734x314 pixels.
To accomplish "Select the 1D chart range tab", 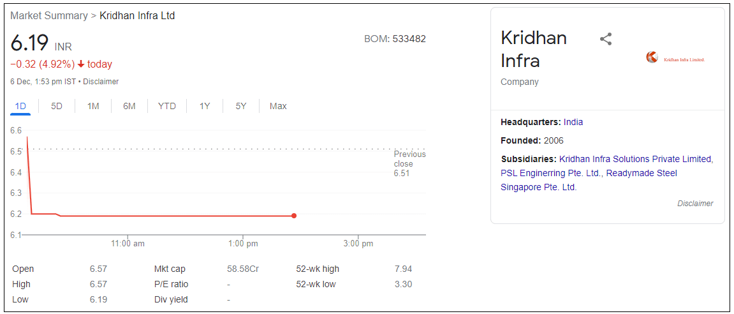I will coord(20,106).
